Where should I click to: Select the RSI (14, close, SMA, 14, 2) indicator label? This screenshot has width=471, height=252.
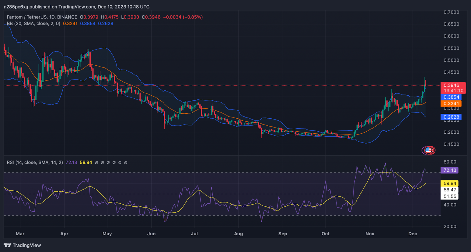[35, 163]
